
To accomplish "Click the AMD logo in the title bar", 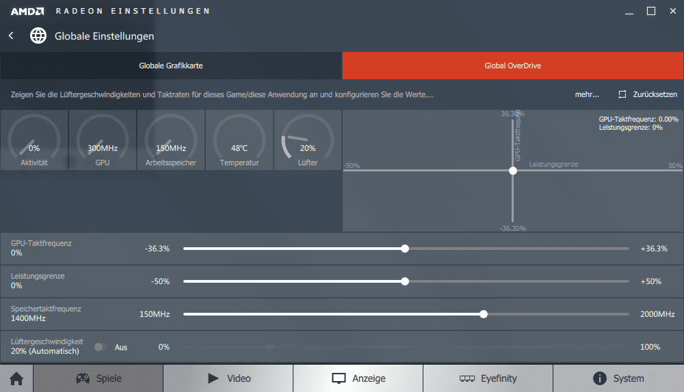I will [27, 12].
